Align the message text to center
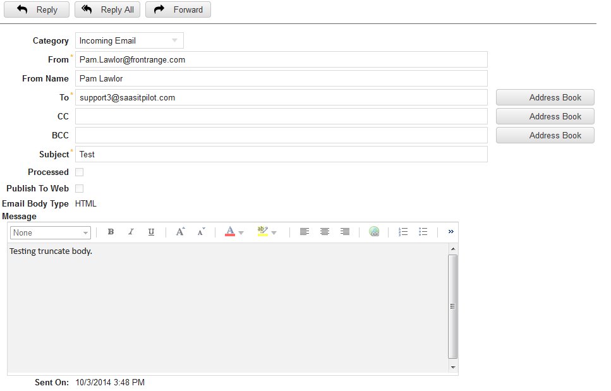This screenshot has height=391, width=611. point(325,232)
